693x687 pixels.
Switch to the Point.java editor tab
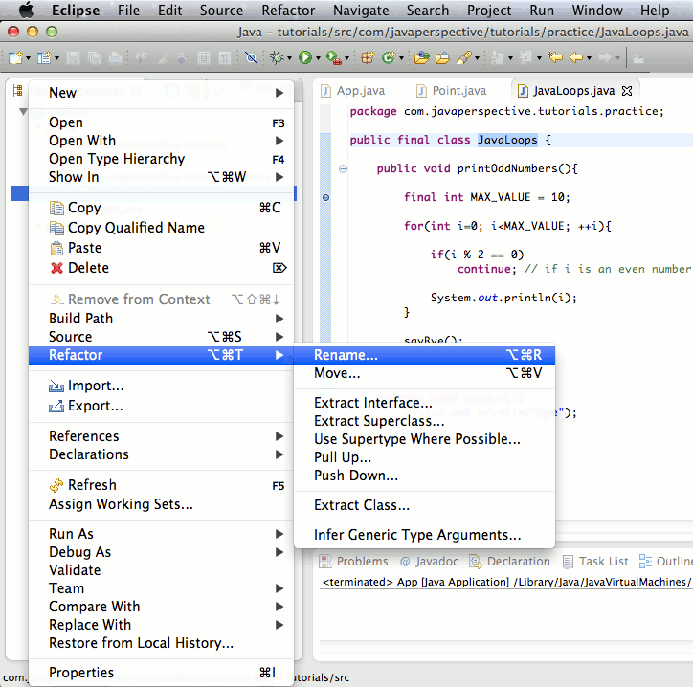(x=450, y=91)
